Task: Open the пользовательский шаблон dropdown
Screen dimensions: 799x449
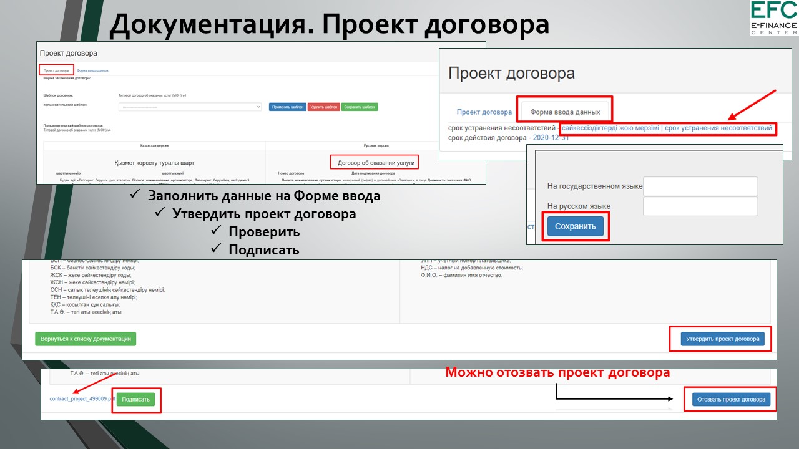Action: click(190, 107)
